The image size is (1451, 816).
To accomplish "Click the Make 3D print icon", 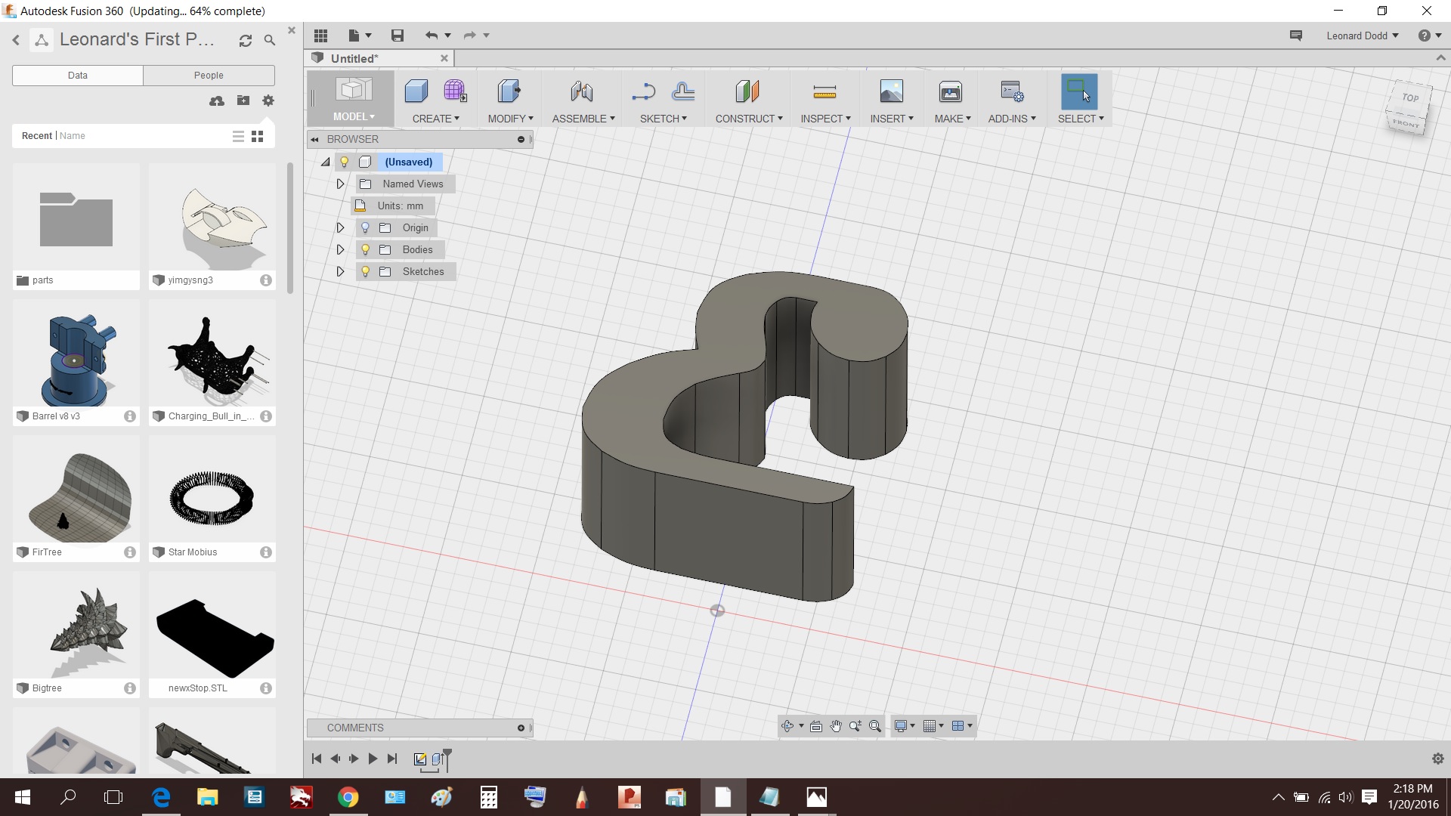I will (x=951, y=91).
